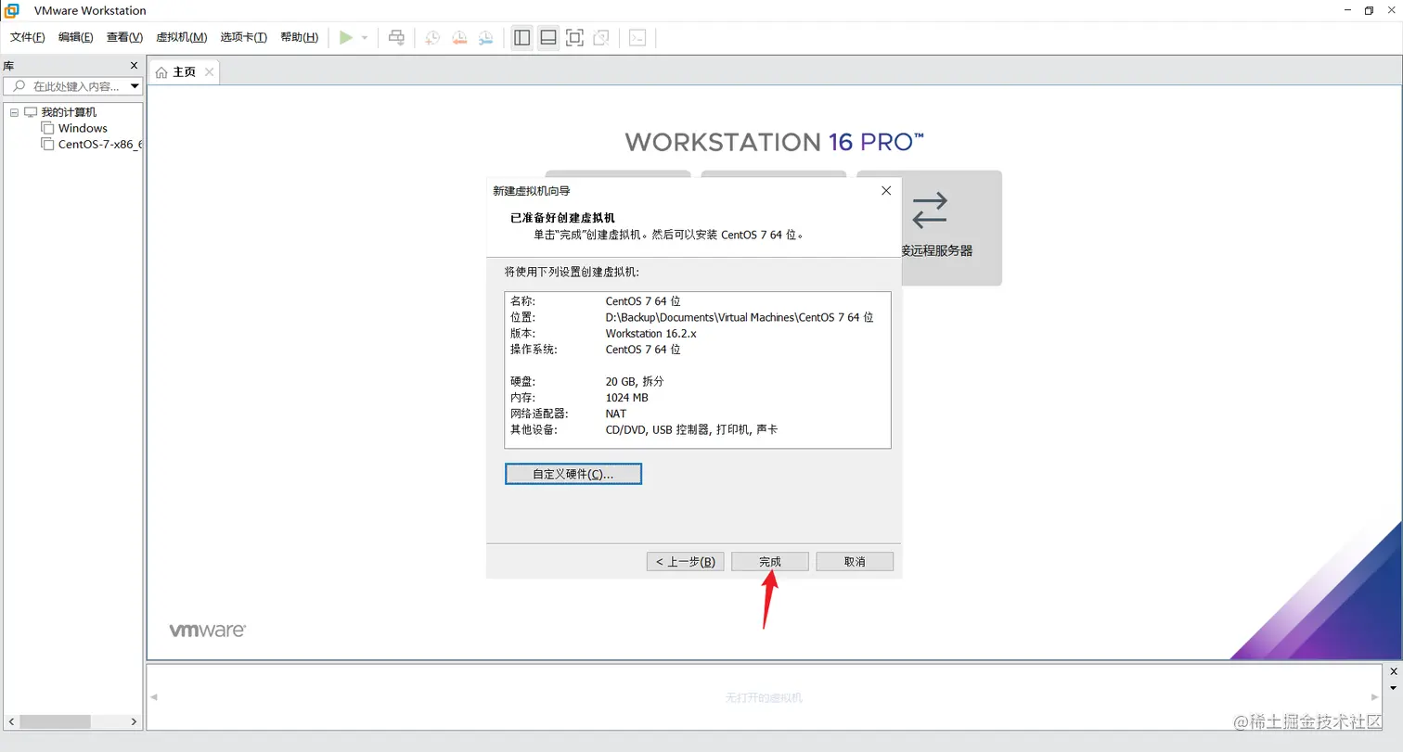1403x752 pixels.
Task: Click the 内存 1024 MB row
Action: click(x=697, y=398)
